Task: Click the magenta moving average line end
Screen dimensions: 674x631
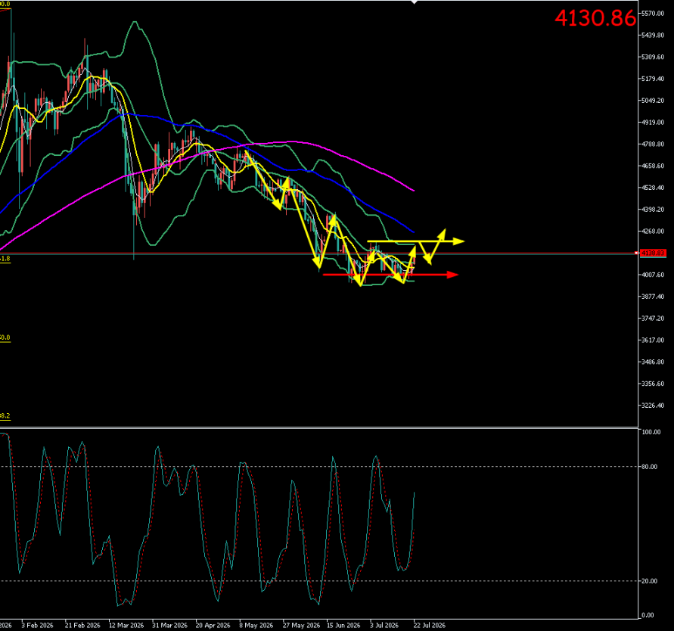Action: 414,190
